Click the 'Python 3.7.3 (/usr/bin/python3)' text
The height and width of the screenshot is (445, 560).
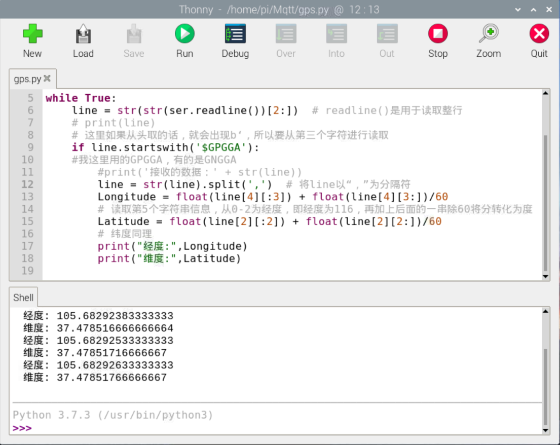(x=113, y=415)
